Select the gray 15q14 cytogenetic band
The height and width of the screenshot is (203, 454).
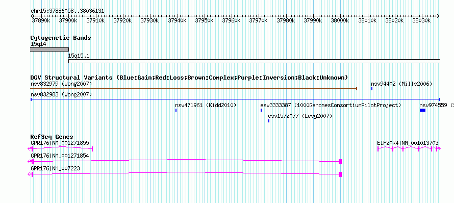49,49
